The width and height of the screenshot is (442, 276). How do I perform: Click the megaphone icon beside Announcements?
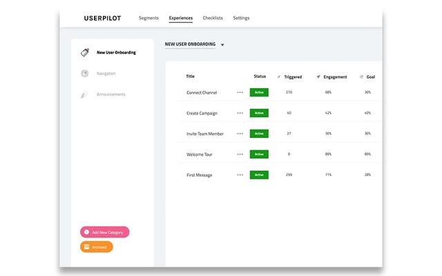coord(84,95)
